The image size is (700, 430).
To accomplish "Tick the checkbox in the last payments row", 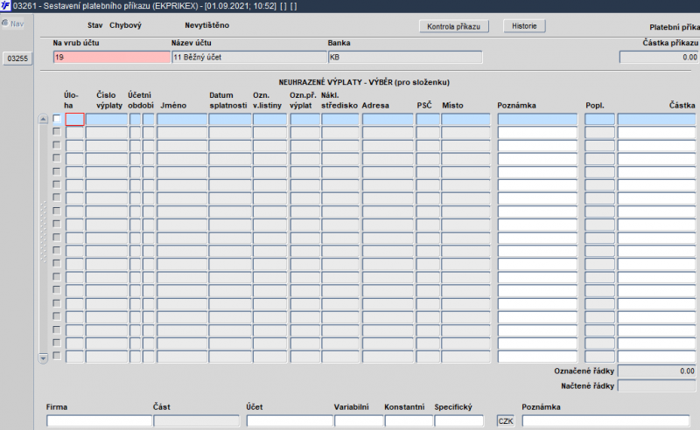I will (57, 356).
